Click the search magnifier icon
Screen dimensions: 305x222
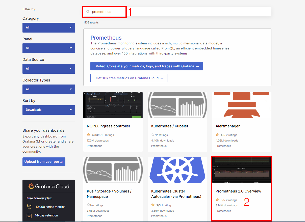[x=88, y=12]
